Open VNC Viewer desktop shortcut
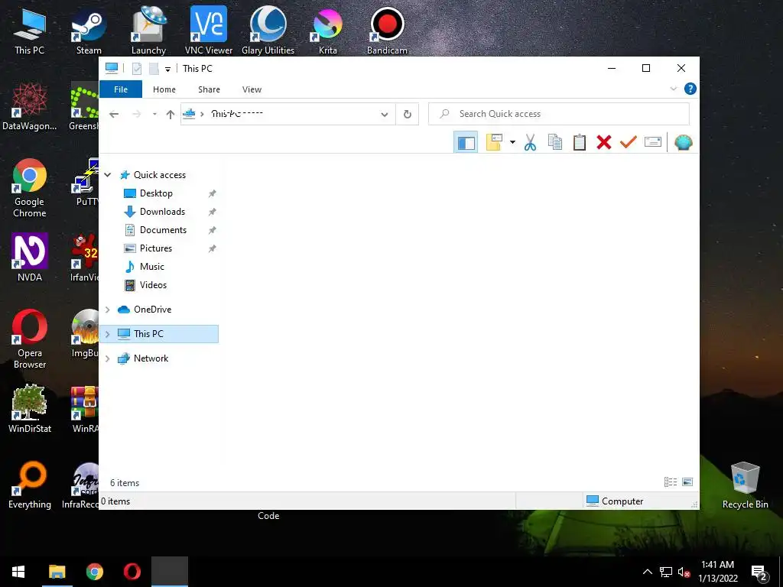Image resolution: width=783 pixels, height=587 pixels. point(209,31)
